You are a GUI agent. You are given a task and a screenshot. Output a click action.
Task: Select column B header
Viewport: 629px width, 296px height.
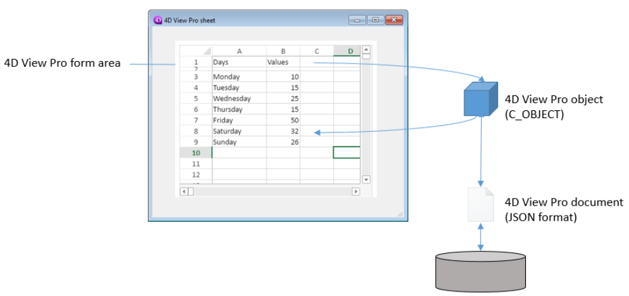[283, 51]
